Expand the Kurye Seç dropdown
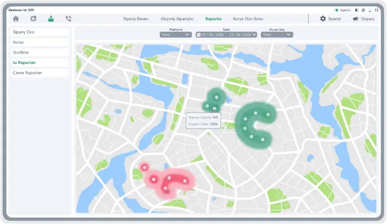387x224 pixels. (277, 35)
